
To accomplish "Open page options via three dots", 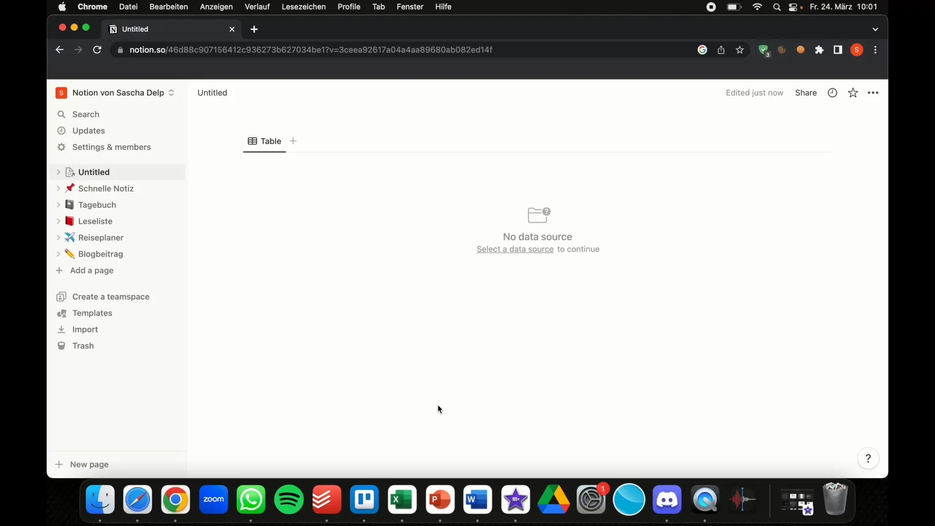I will click(x=873, y=92).
